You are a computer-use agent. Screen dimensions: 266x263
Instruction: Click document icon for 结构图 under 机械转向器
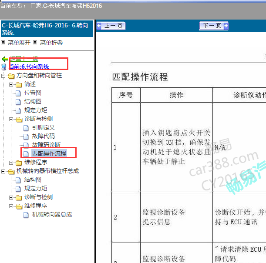pyautogui.click(x=18, y=180)
